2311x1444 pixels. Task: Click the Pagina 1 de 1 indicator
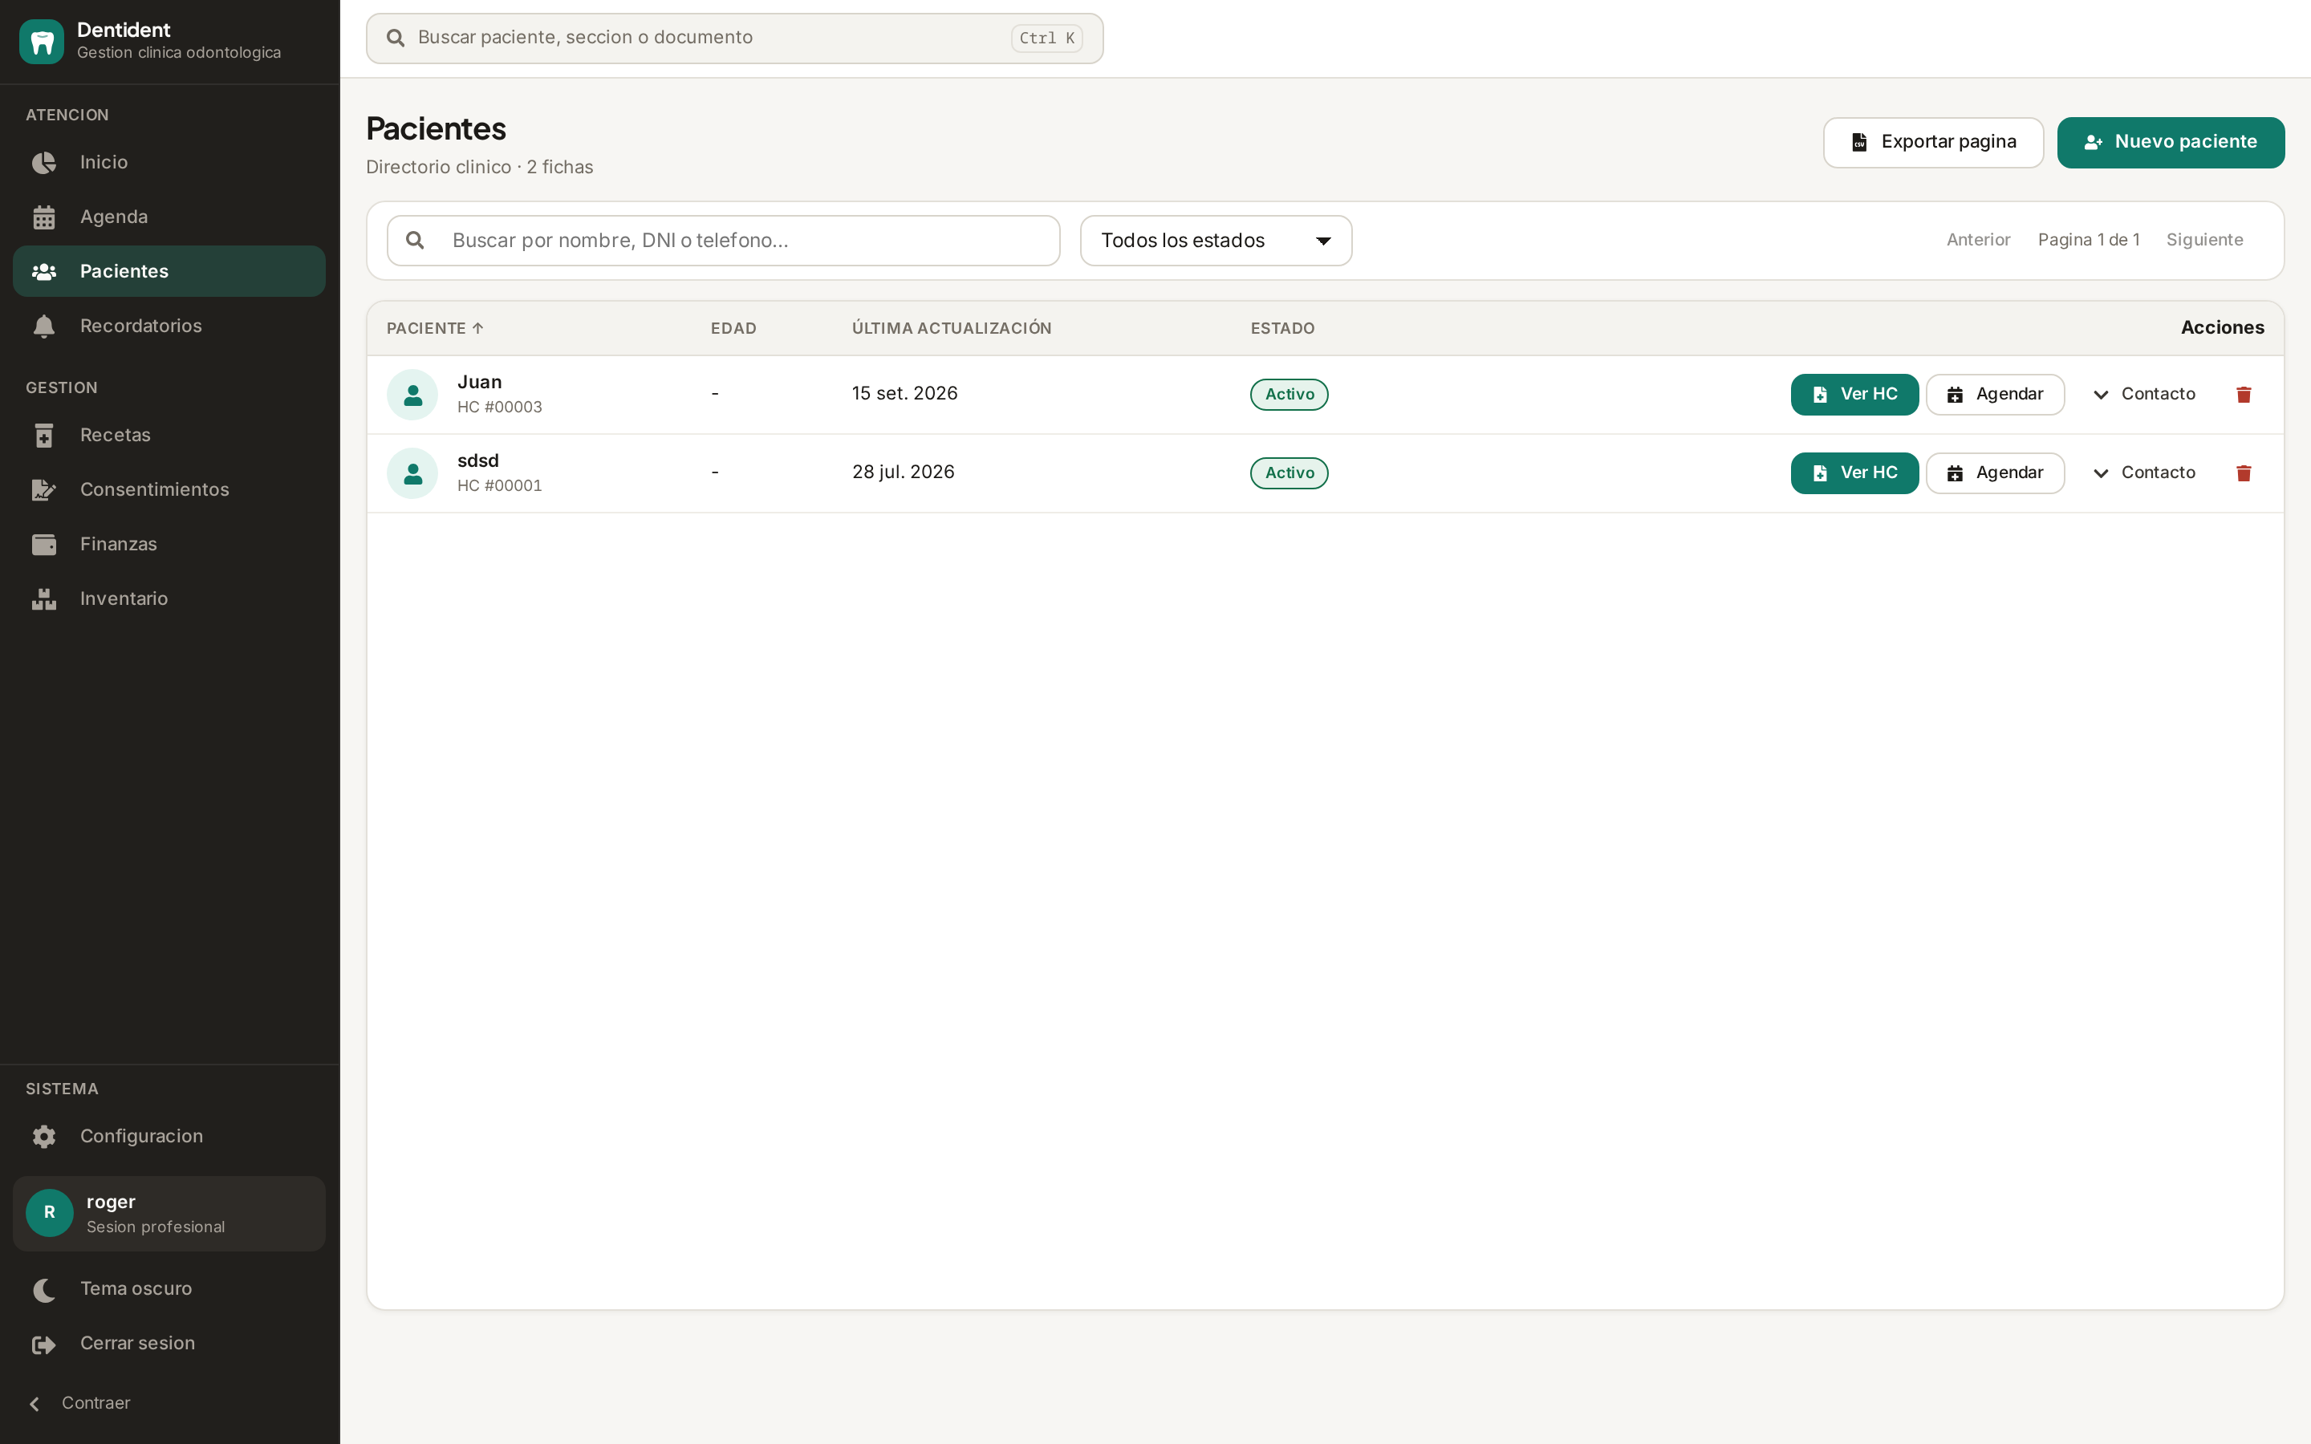(2089, 240)
